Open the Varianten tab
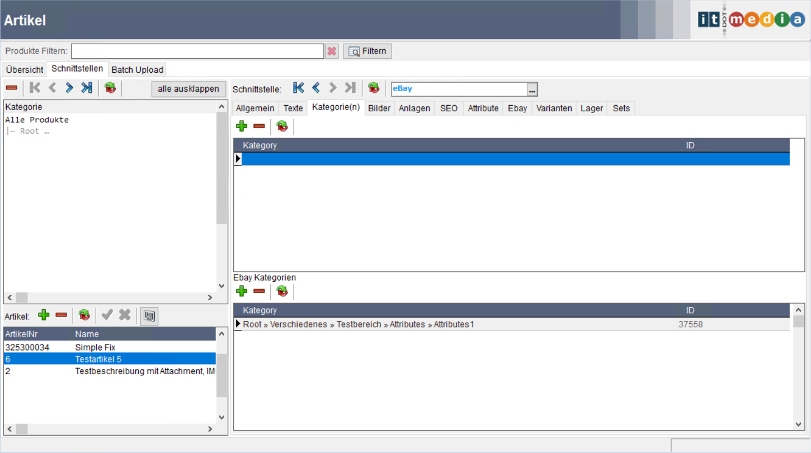This screenshot has height=453, width=811. pos(554,108)
